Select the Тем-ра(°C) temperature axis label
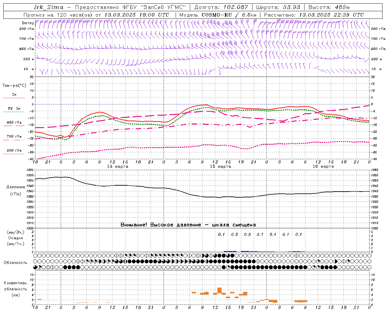 tap(14, 86)
